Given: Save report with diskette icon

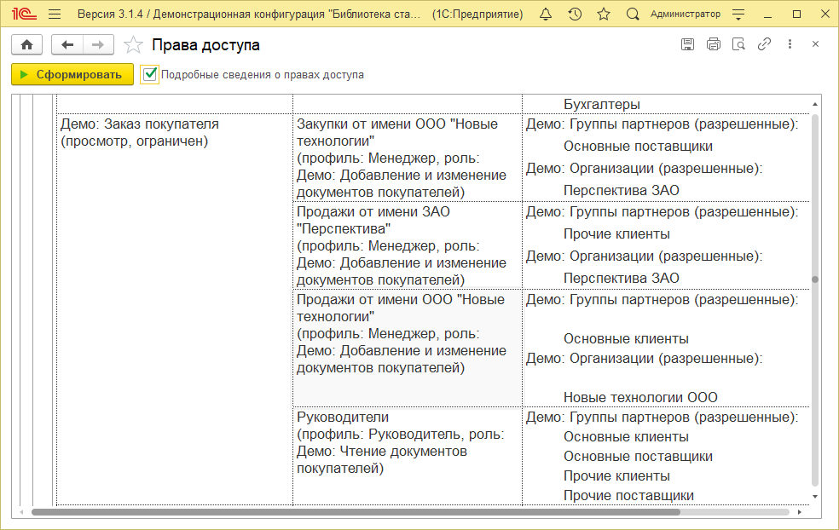Looking at the screenshot, I should (x=687, y=44).
